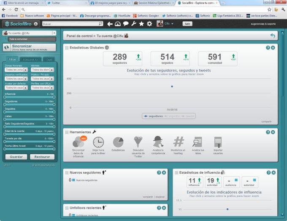Click the Guardar filters button
Screen dimensions: 287x221
click(16, 157)
